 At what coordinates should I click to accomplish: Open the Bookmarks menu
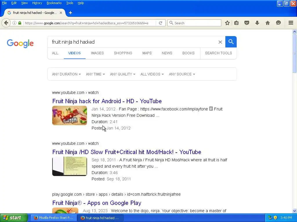click(54, 3)
